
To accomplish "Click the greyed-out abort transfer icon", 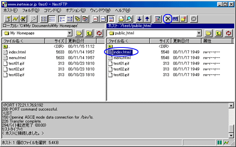I will (x=194, y=19).
